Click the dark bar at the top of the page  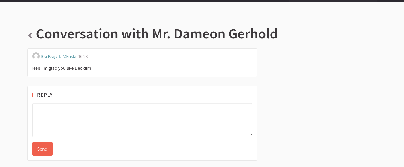click(x=202, y=1)
